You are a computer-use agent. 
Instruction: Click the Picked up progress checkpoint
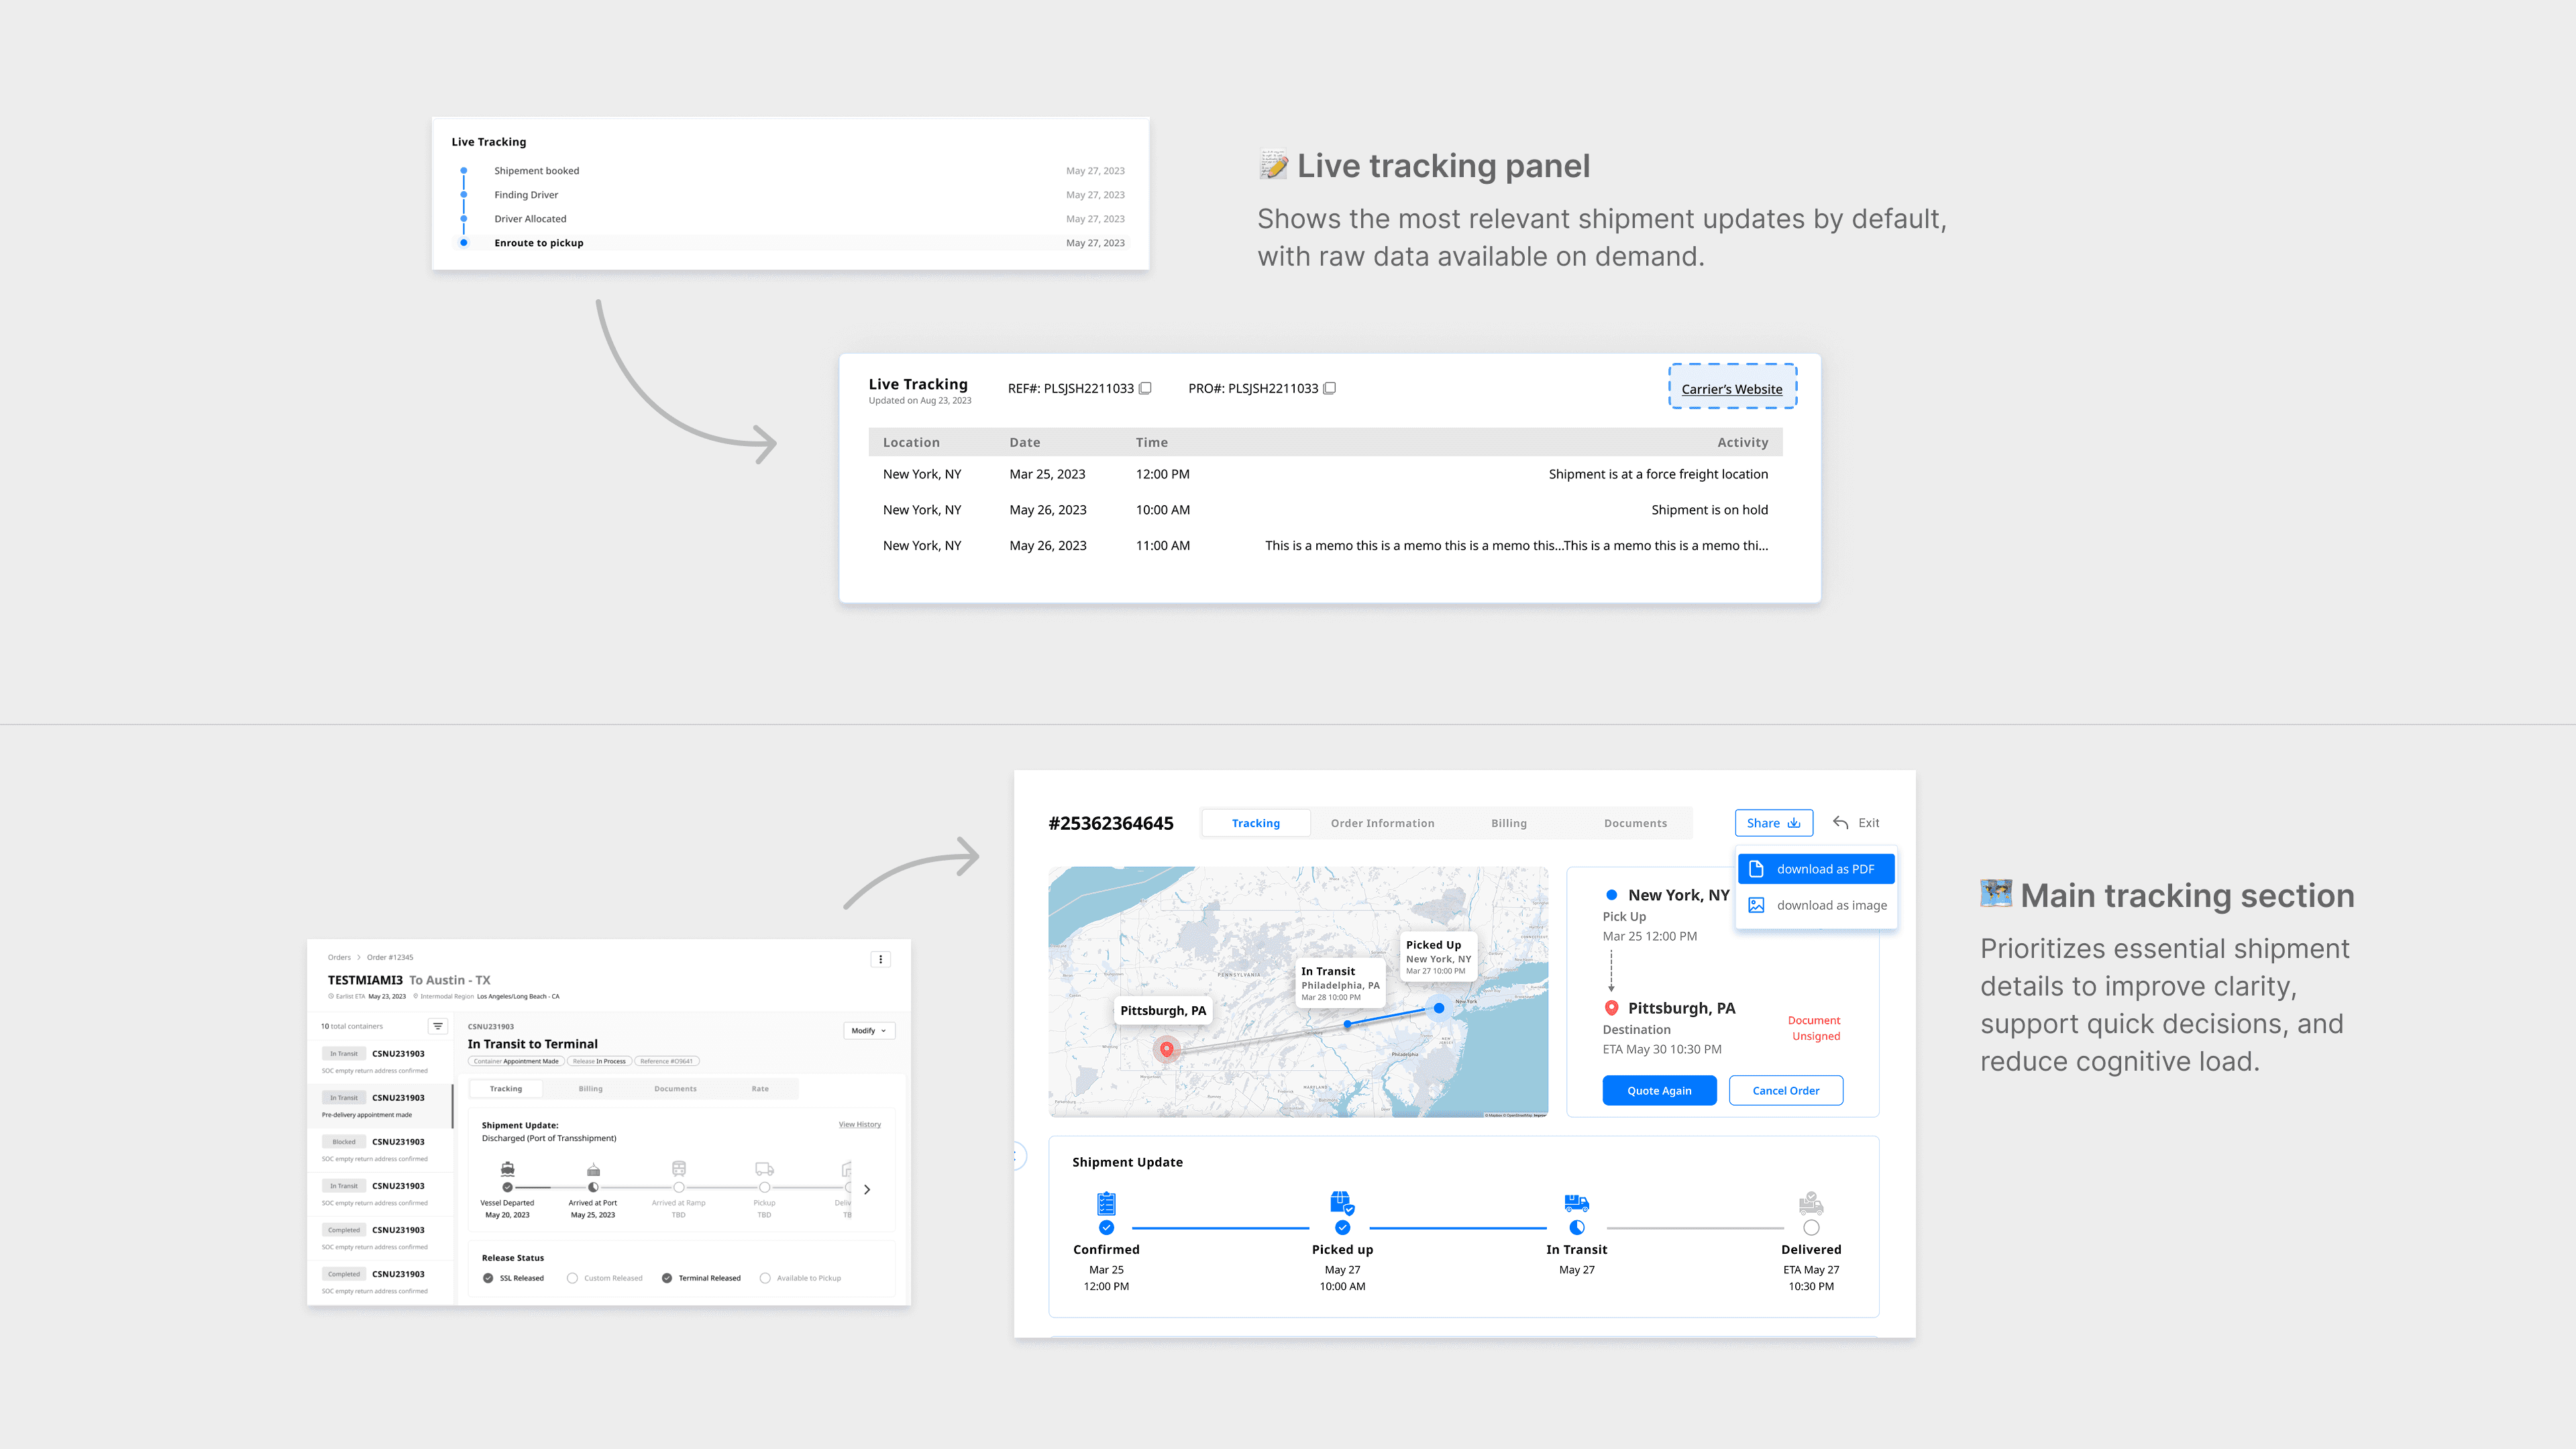pos(1342,1228)
